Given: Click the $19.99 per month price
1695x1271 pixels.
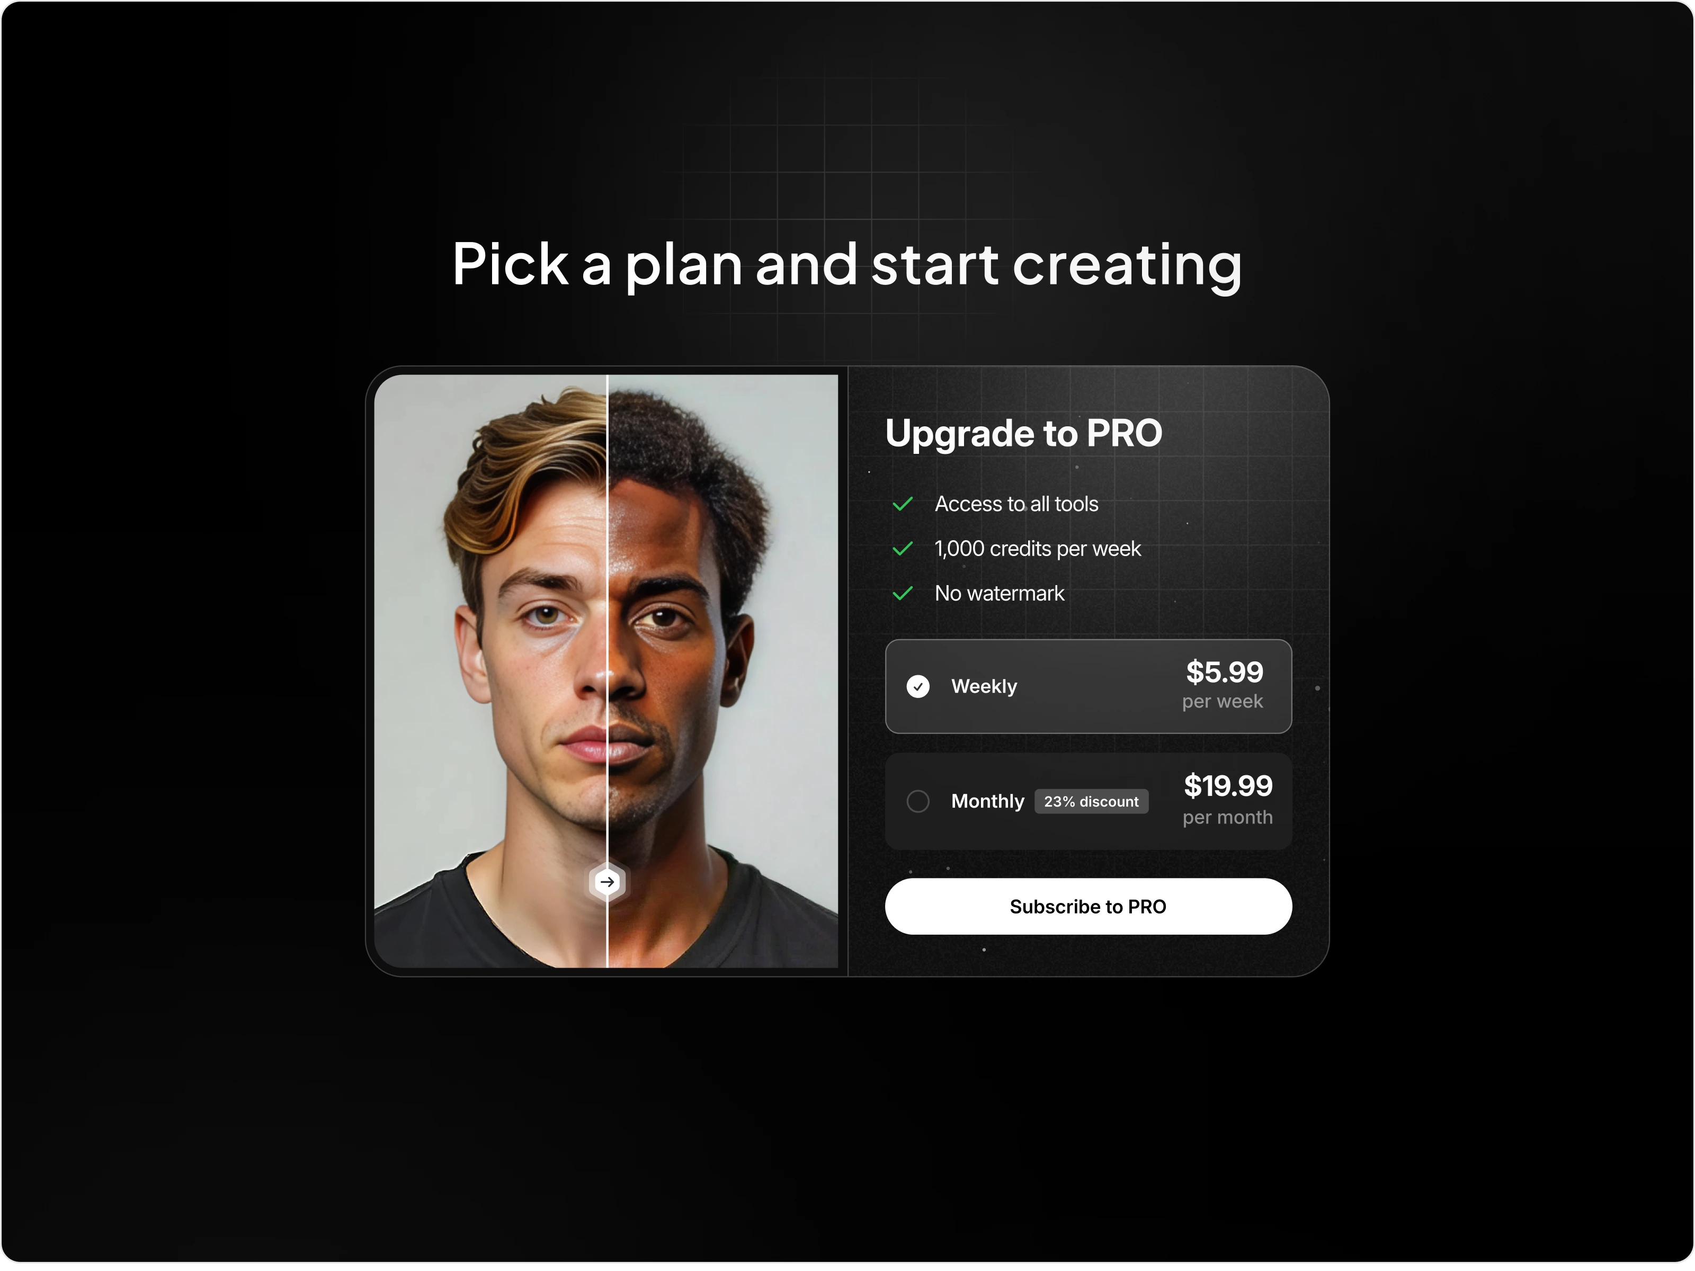Looking at the screenshot, I should (1228, 799).
